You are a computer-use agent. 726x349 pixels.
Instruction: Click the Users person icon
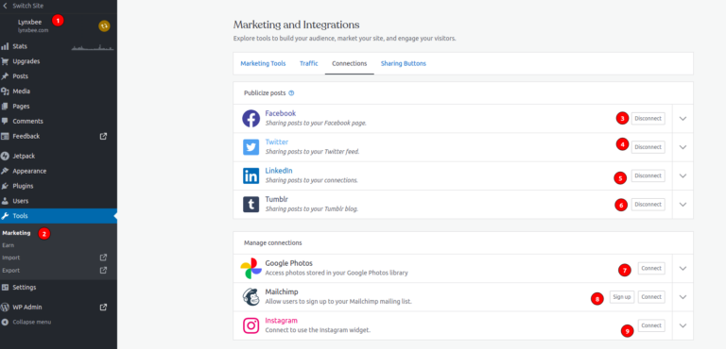(x=5, y=201)
